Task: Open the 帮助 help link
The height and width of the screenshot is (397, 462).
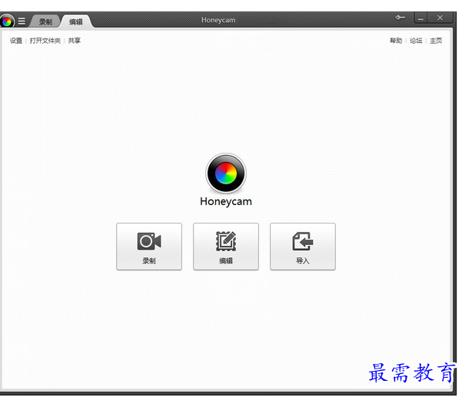Action: point(396,41)
